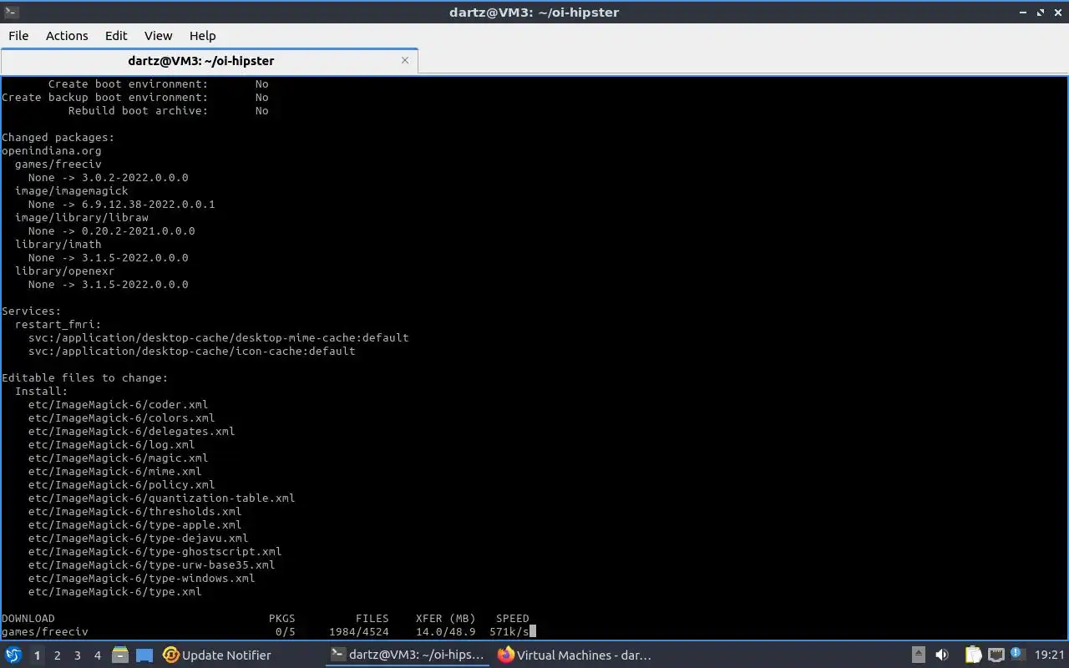
Task: Click the desktop-mime-cache:default service line
Action: click(x=219, y=338)
